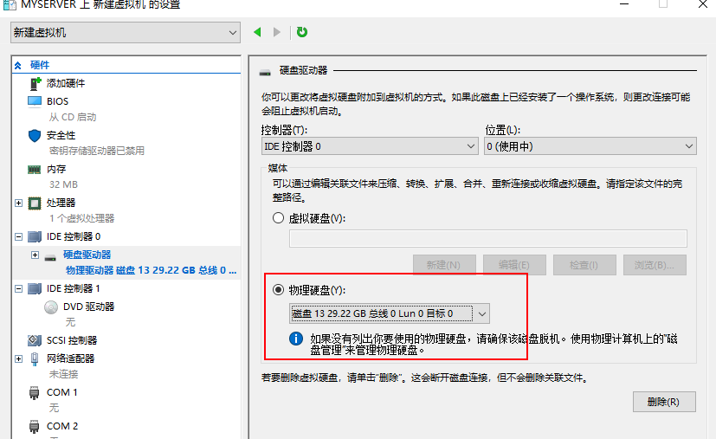Click the DVD 驱动器 disc icon
This screenshot has height=439, width=716.
(x=51, y=307)
